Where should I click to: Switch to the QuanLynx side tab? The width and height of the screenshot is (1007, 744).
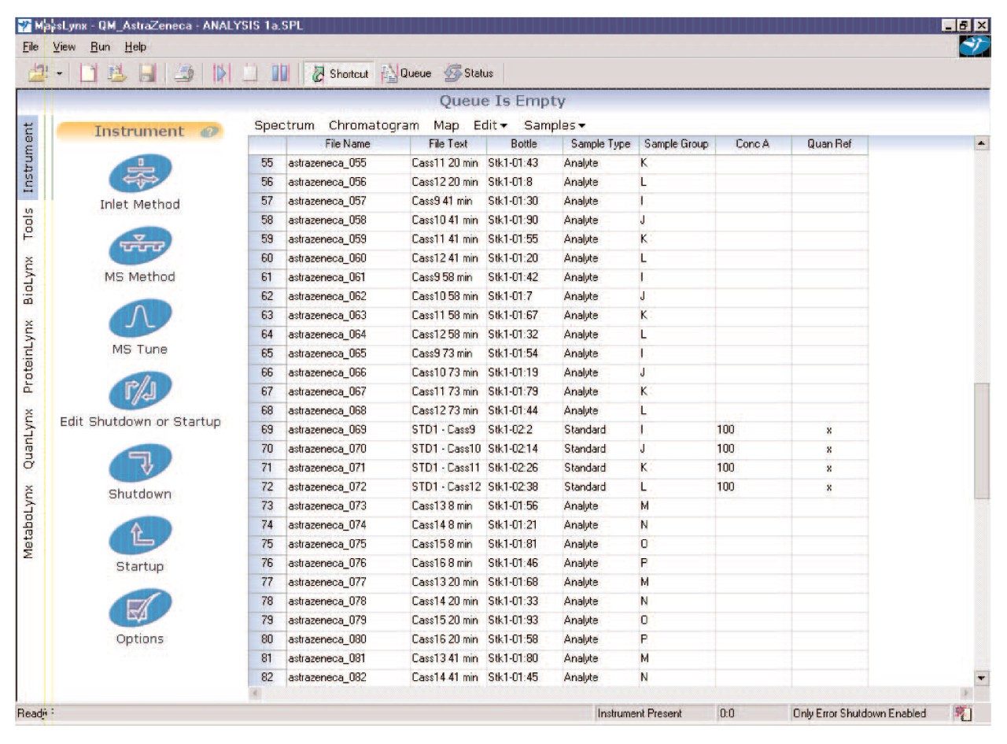[28, 439]
